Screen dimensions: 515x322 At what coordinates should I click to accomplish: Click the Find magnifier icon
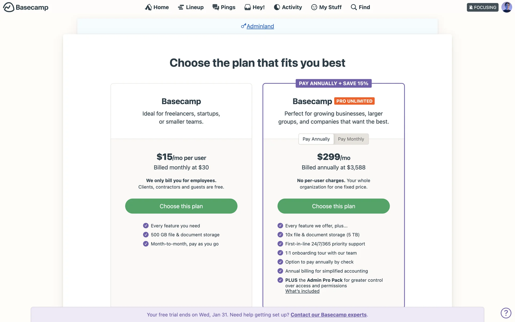354,7
